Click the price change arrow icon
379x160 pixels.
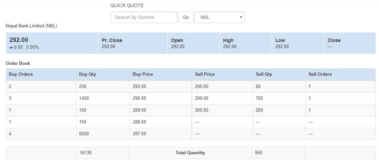pyautogui.click(x=11, y=47)
